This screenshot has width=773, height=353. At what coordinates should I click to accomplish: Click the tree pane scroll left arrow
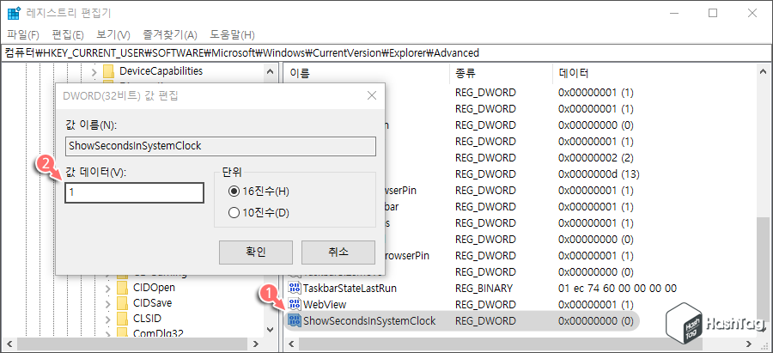(9, 344)
